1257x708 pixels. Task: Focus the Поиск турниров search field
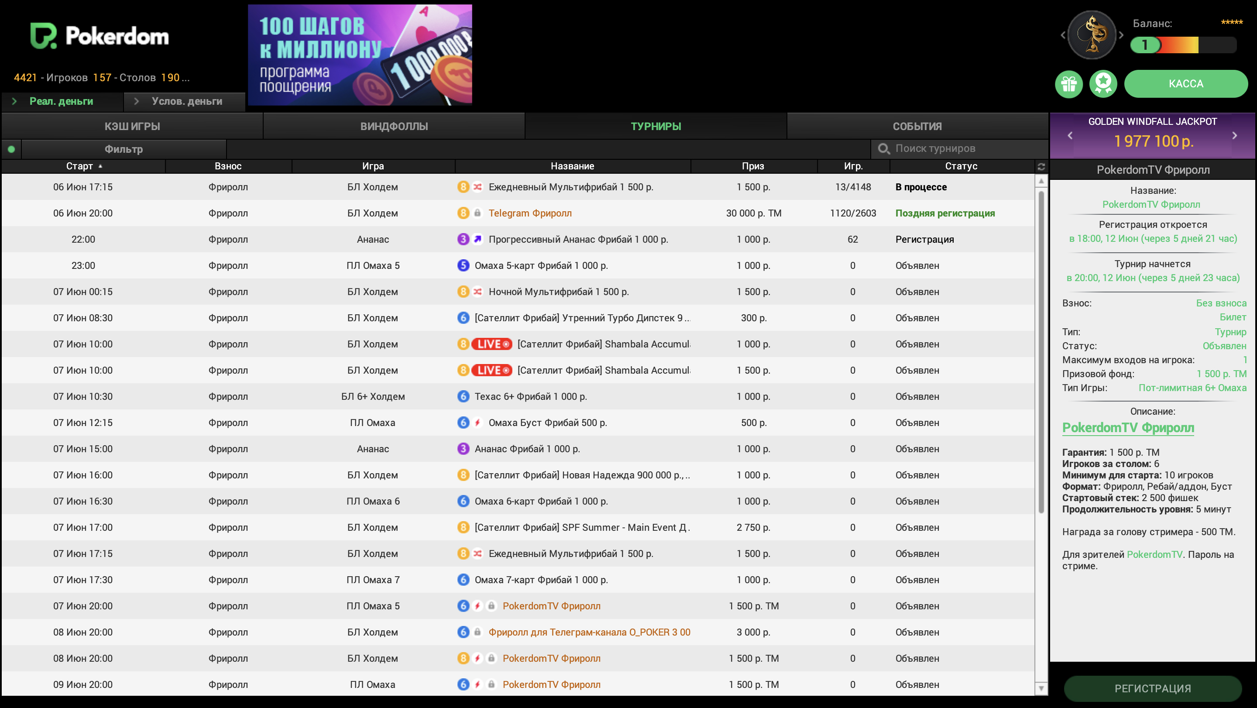(959, 149)
